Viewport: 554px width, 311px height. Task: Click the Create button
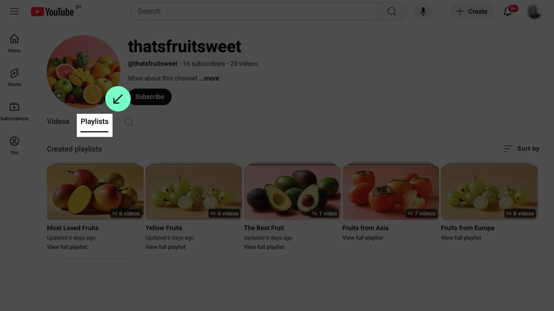[471, 11]
